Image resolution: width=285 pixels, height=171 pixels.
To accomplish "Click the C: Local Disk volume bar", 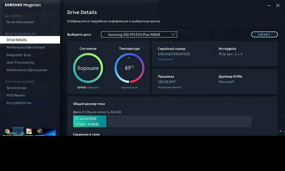I will (x=90, y=121).
